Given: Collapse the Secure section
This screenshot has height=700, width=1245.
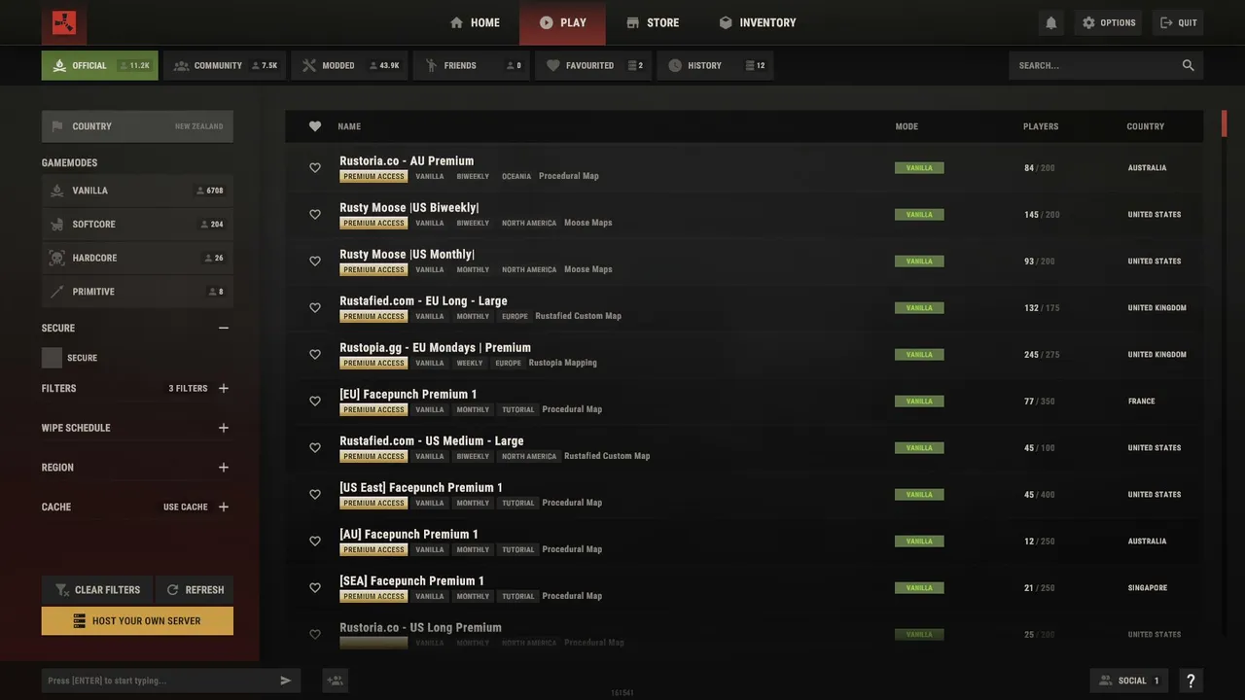Looking at the screenshot, I should (224, 329).
